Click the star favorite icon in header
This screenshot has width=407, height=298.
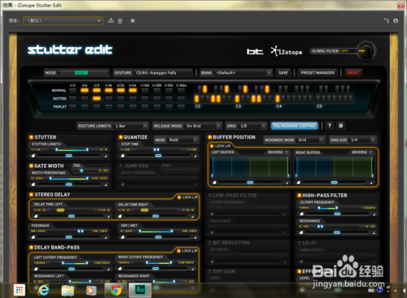pyautogui.click(x=133, y=20)
